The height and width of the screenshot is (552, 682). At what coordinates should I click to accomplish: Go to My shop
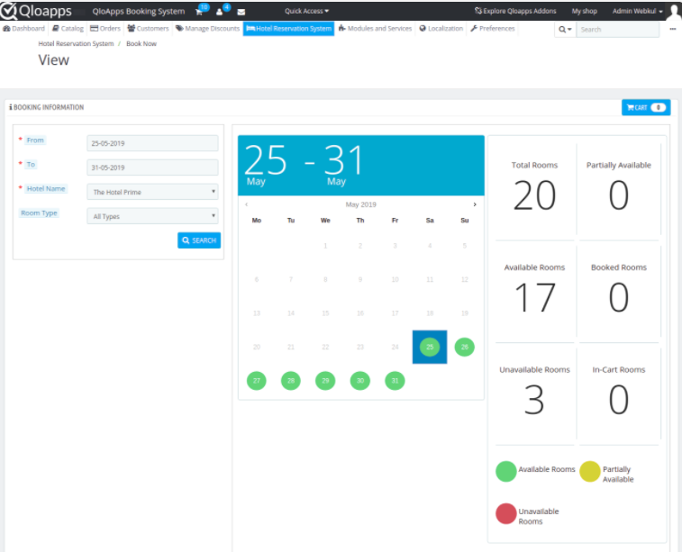click(x=584, y=11)
